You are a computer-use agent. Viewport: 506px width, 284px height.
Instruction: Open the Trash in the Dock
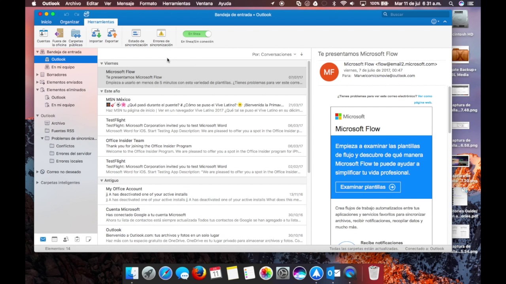pos(374,273)
